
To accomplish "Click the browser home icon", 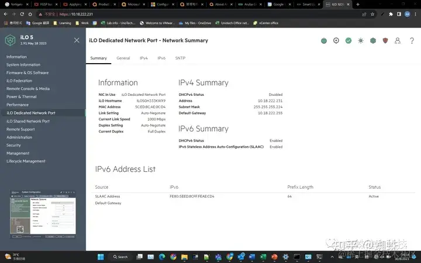I will tap(30, 14).
